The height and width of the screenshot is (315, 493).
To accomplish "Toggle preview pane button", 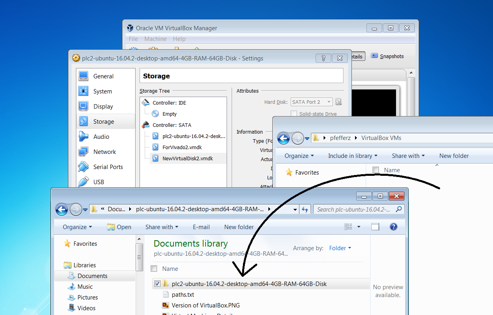I will [375, 227].
